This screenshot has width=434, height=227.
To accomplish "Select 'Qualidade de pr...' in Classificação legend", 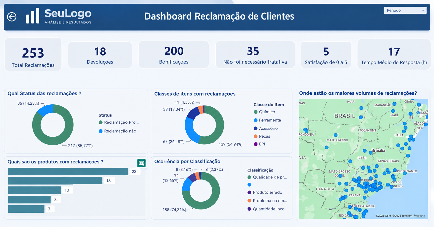I will [x=267, y=177].
